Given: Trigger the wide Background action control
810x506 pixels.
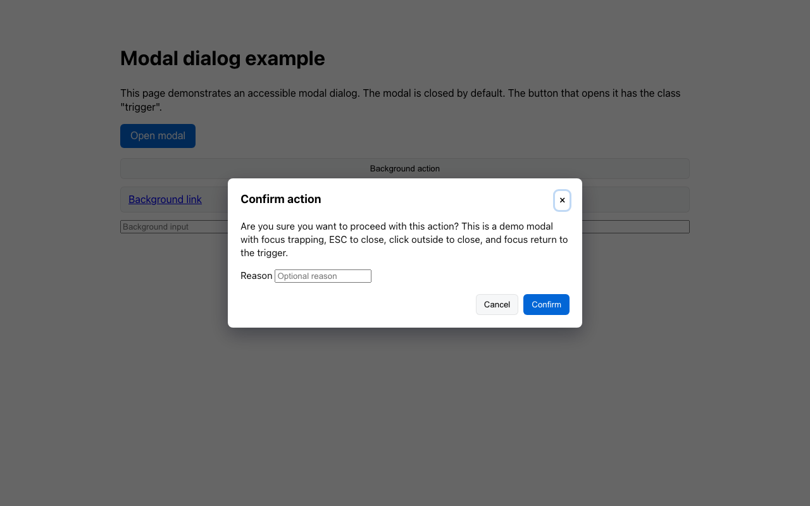Looking at the screenshot, I should pyautogui.click(x=404, y=168).
